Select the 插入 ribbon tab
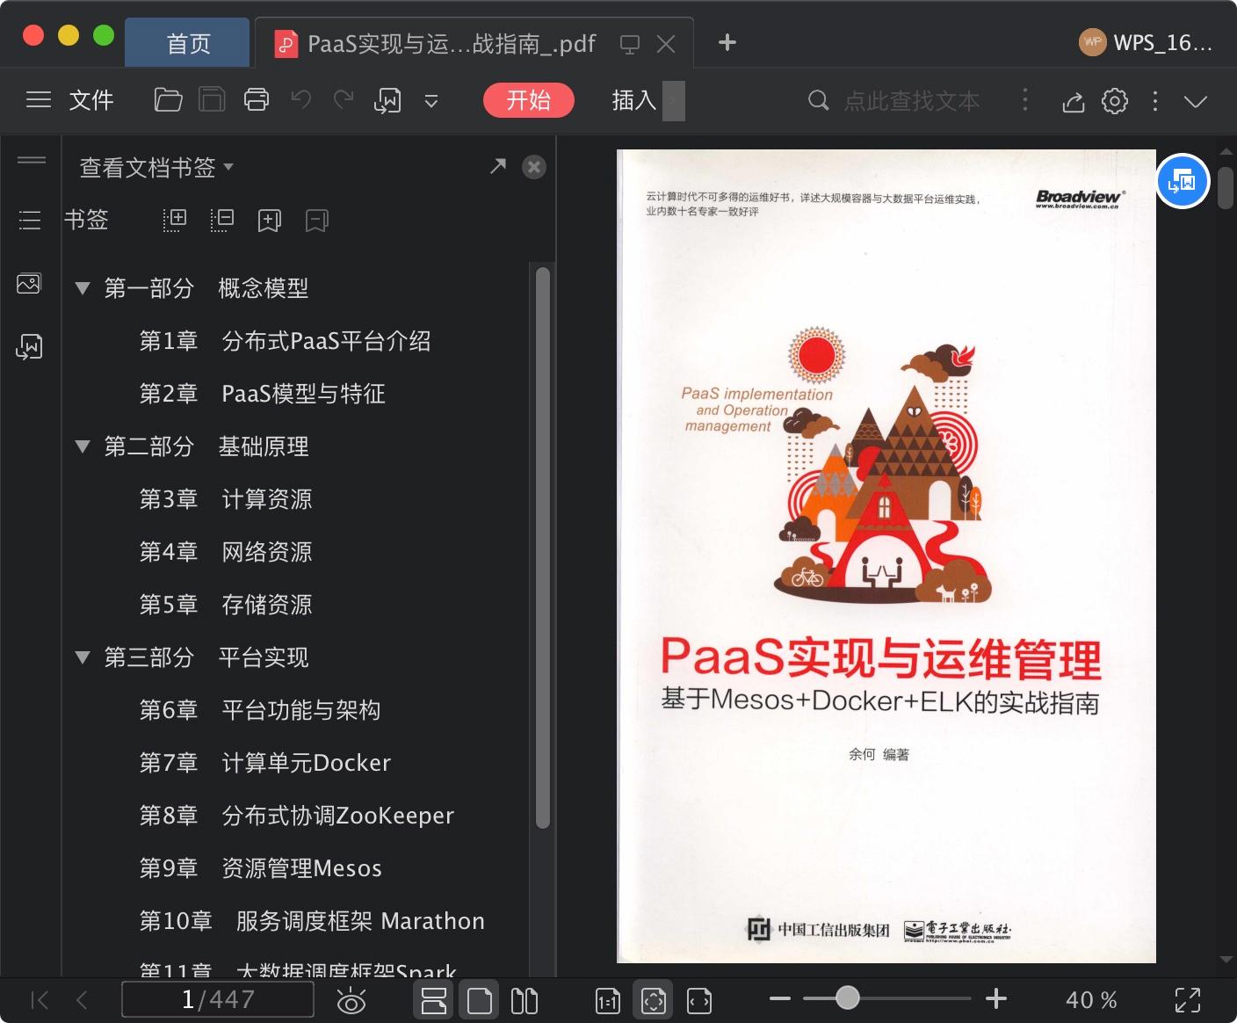 [x=634, y=100]
